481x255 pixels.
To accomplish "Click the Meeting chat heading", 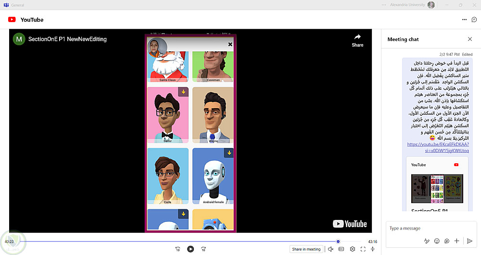I will coord(403,39).
